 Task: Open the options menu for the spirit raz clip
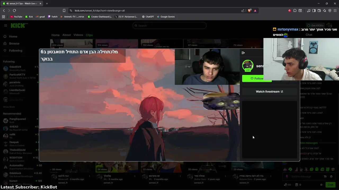point(90,176)
